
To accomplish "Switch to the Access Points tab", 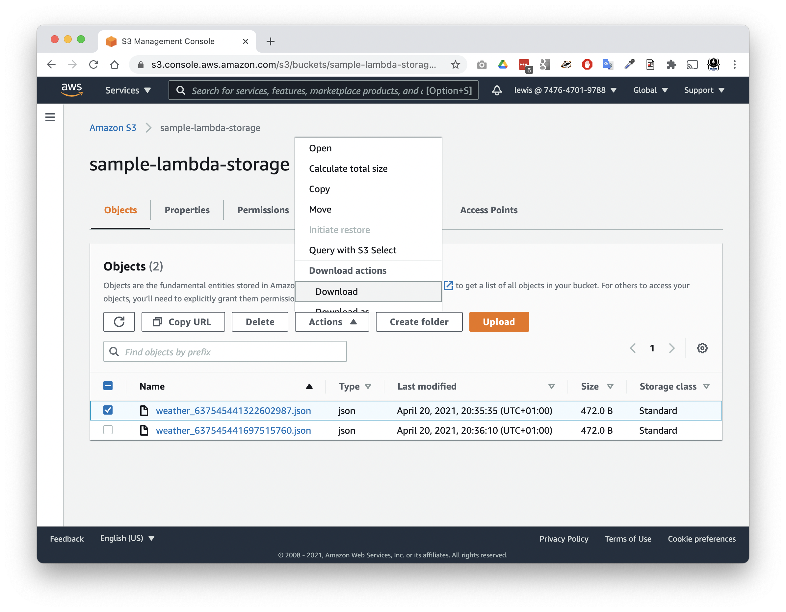I will 488,210.
